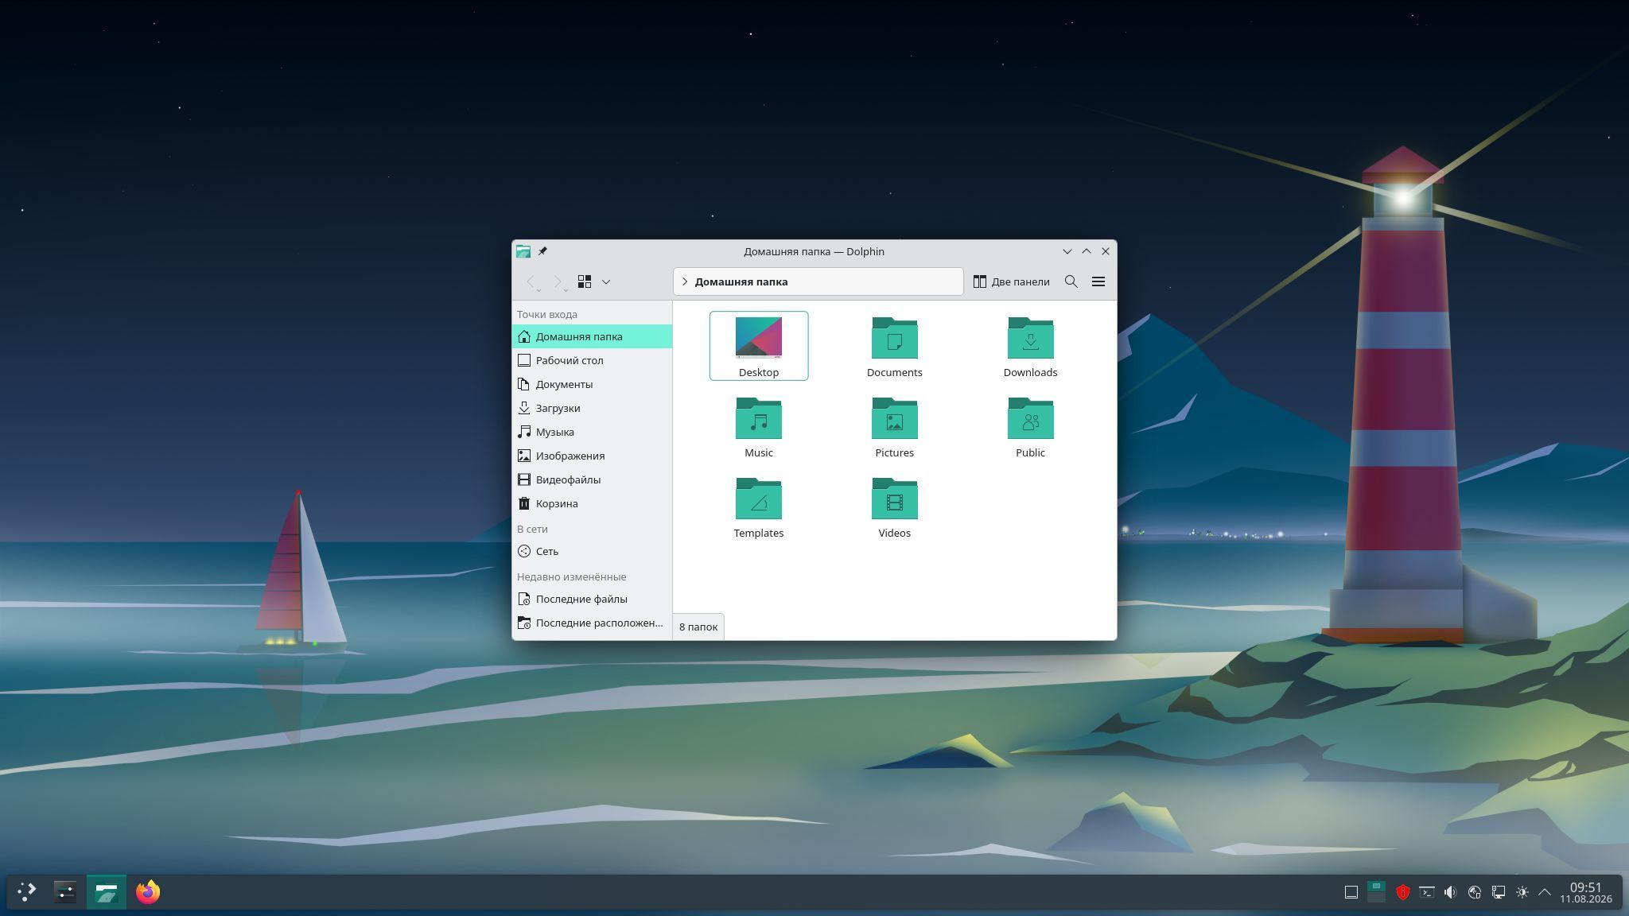
Task: Open Документы in Places sidebar
Action: (593, 384)
